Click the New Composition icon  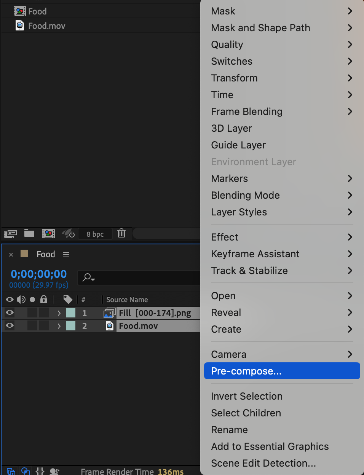click(x=48, y=233)
